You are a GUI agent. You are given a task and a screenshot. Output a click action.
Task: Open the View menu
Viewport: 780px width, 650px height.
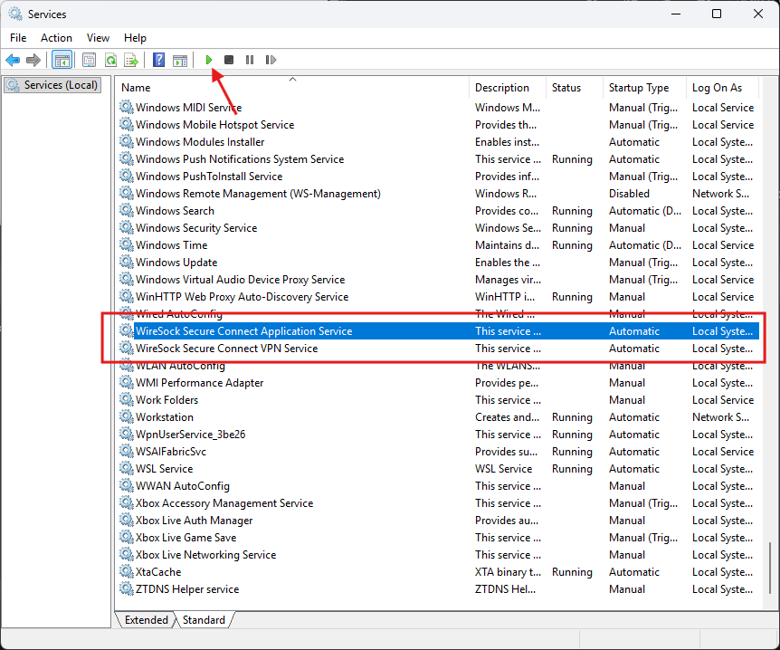(x=97, y=38)
